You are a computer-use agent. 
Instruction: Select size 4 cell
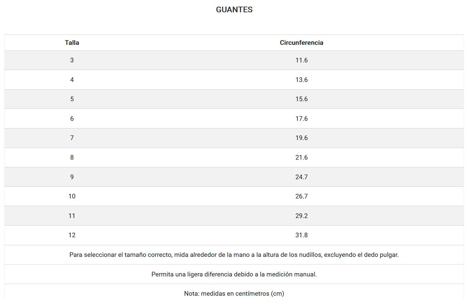click(72, 80)
